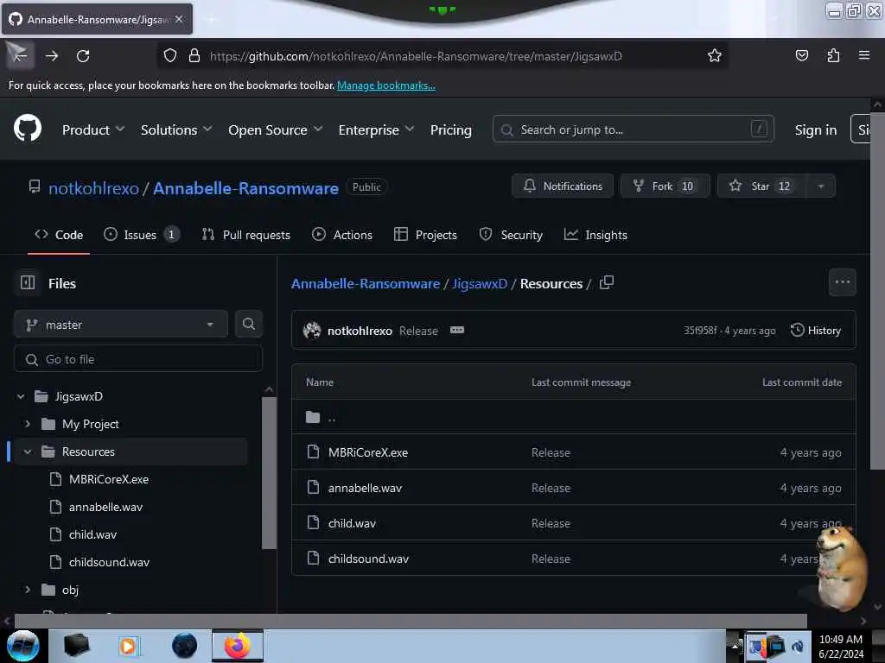This screenshot has width=885, height=663.
Task: Open Windows Start orb
Action: coord(22,646)
